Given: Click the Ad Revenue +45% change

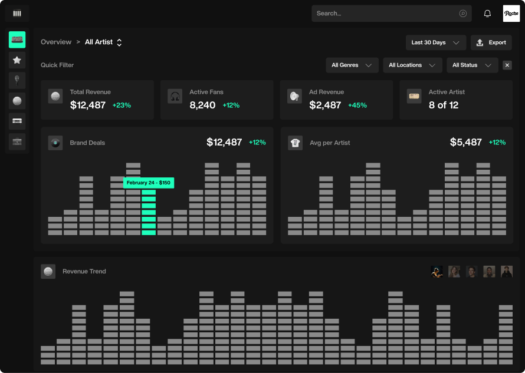Looking at the screenshot, I should click(357, 105).
